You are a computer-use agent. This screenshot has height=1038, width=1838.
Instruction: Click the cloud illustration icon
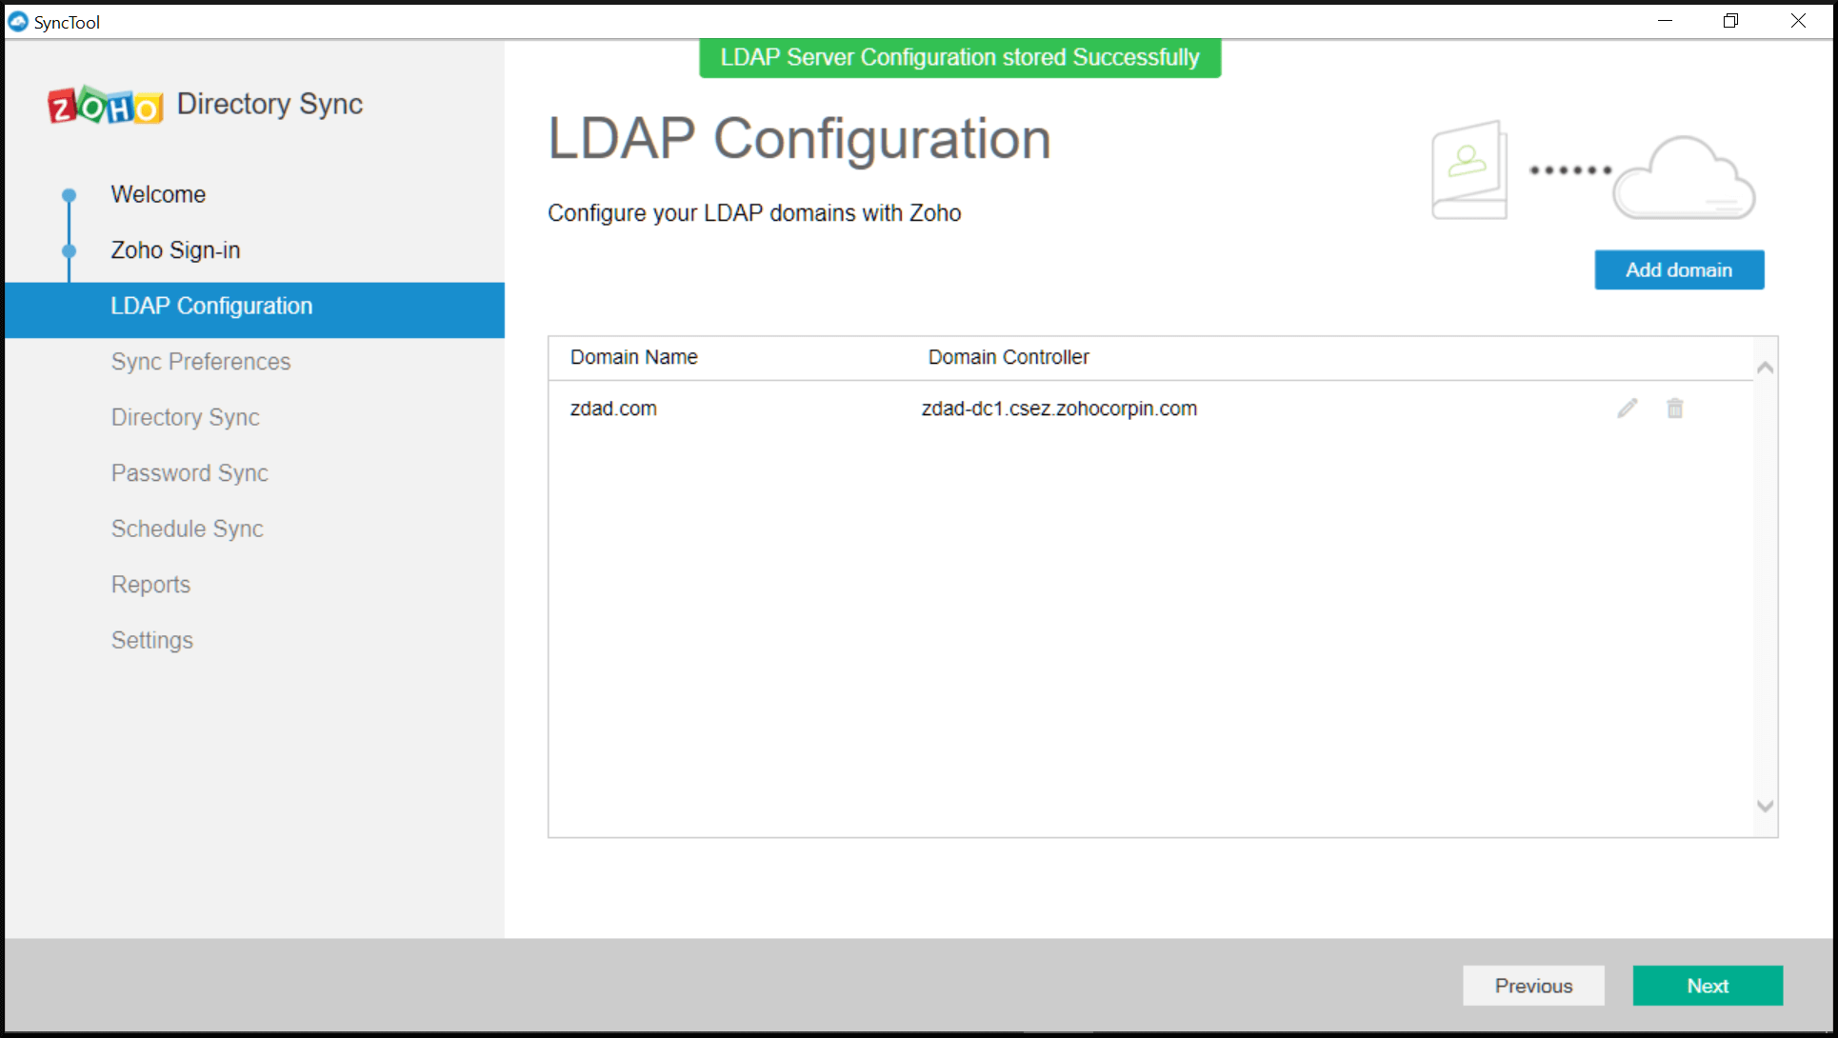click(x=1684, y=179)
